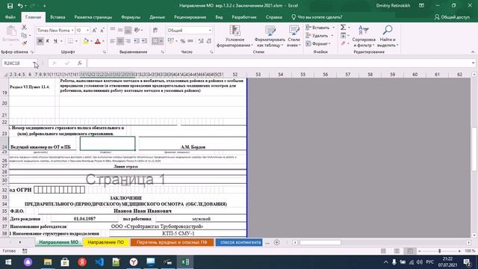Increase the indent
Screen dimensions: 478x269
(144, 41)
